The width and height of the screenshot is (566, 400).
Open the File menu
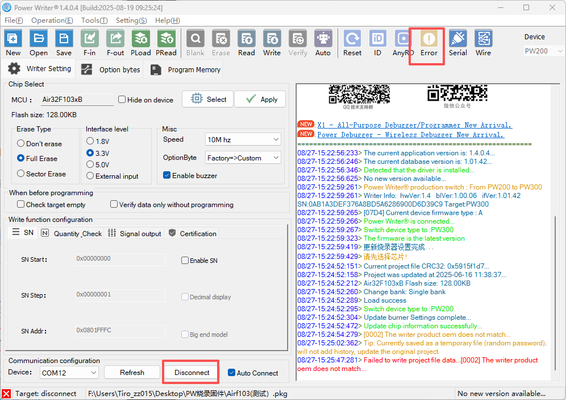[x=14, y=20]
